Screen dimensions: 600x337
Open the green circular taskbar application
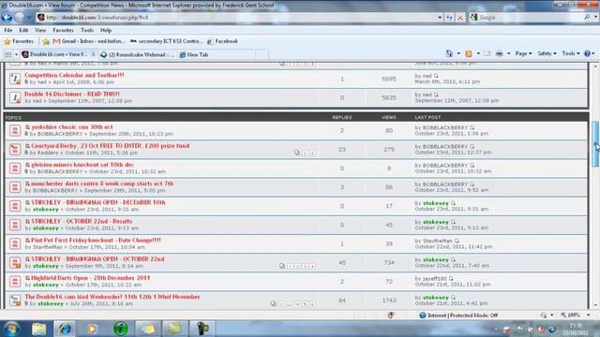[x=121, y=329]
